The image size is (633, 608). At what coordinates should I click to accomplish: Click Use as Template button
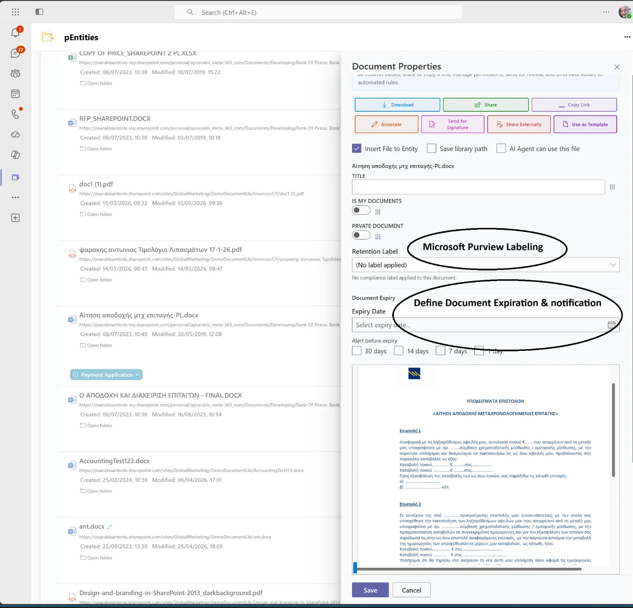[x=585, y=125]
